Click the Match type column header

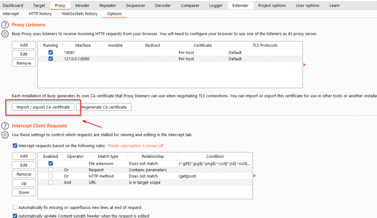108,156
